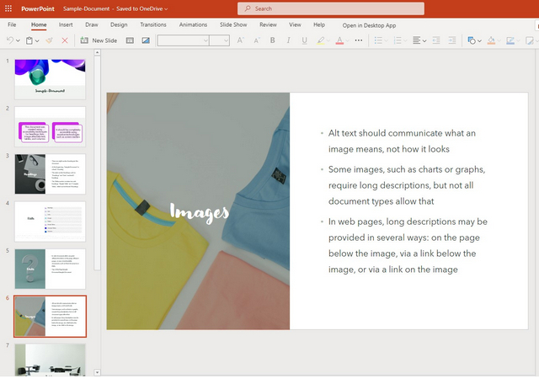The height and width of the screenshot is (379, 539).
Task: Switch to the Animations tab
Action: pyautogui.click(x=193, y=24)
